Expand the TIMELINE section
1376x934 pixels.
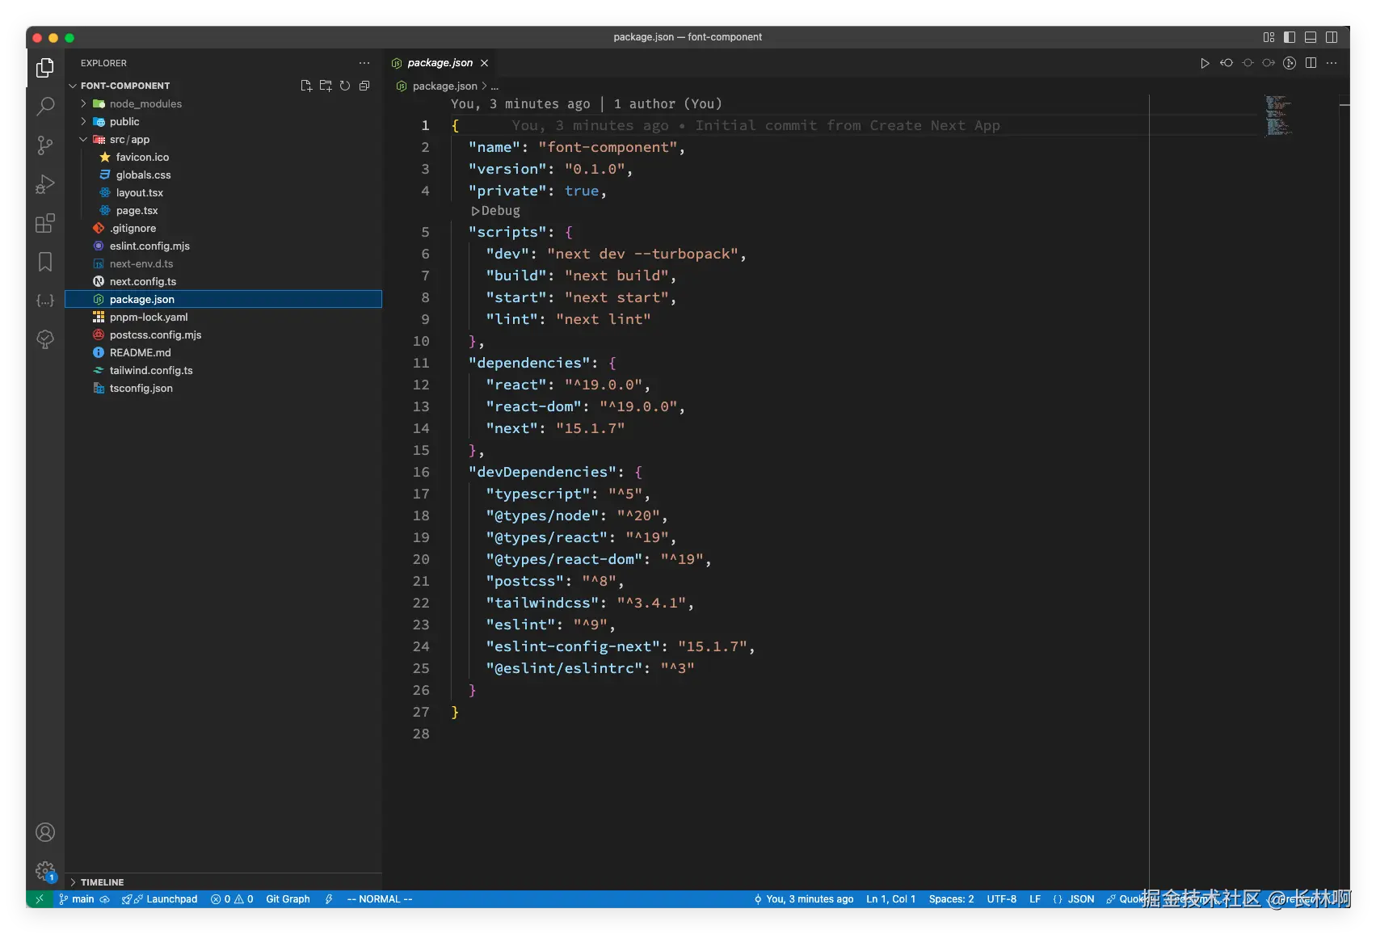102,882
